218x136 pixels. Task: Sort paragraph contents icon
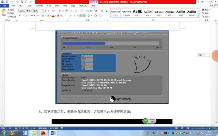[102, 11]
